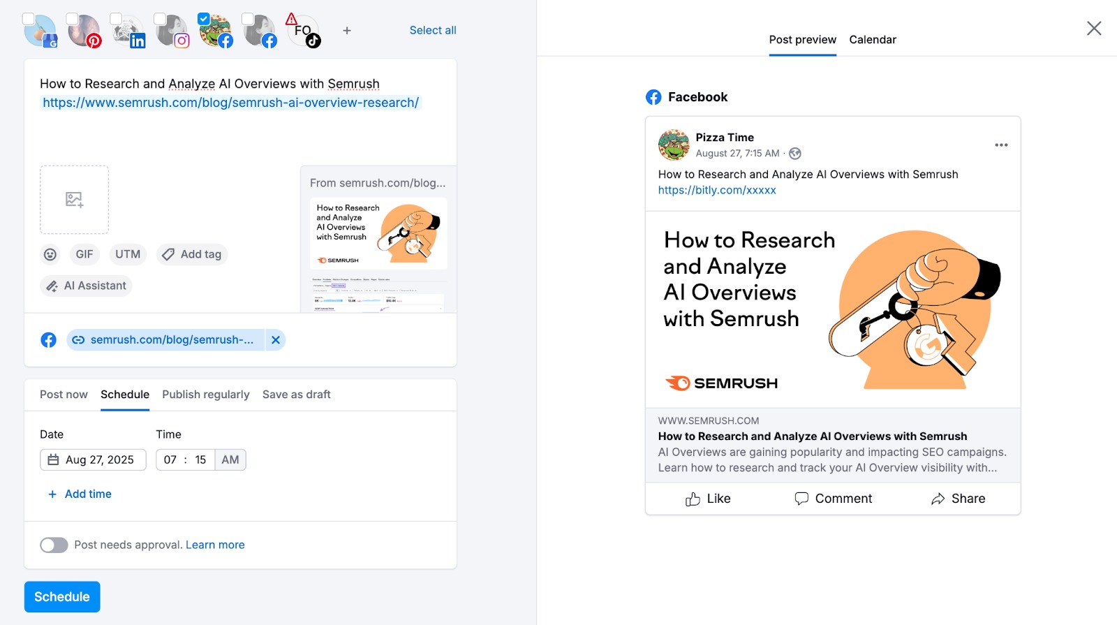Remove the semrush.com link attachment
This screenshot has width=1117, height=625.
[276, 340]
